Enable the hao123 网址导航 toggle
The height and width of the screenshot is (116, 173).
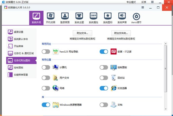46,52
